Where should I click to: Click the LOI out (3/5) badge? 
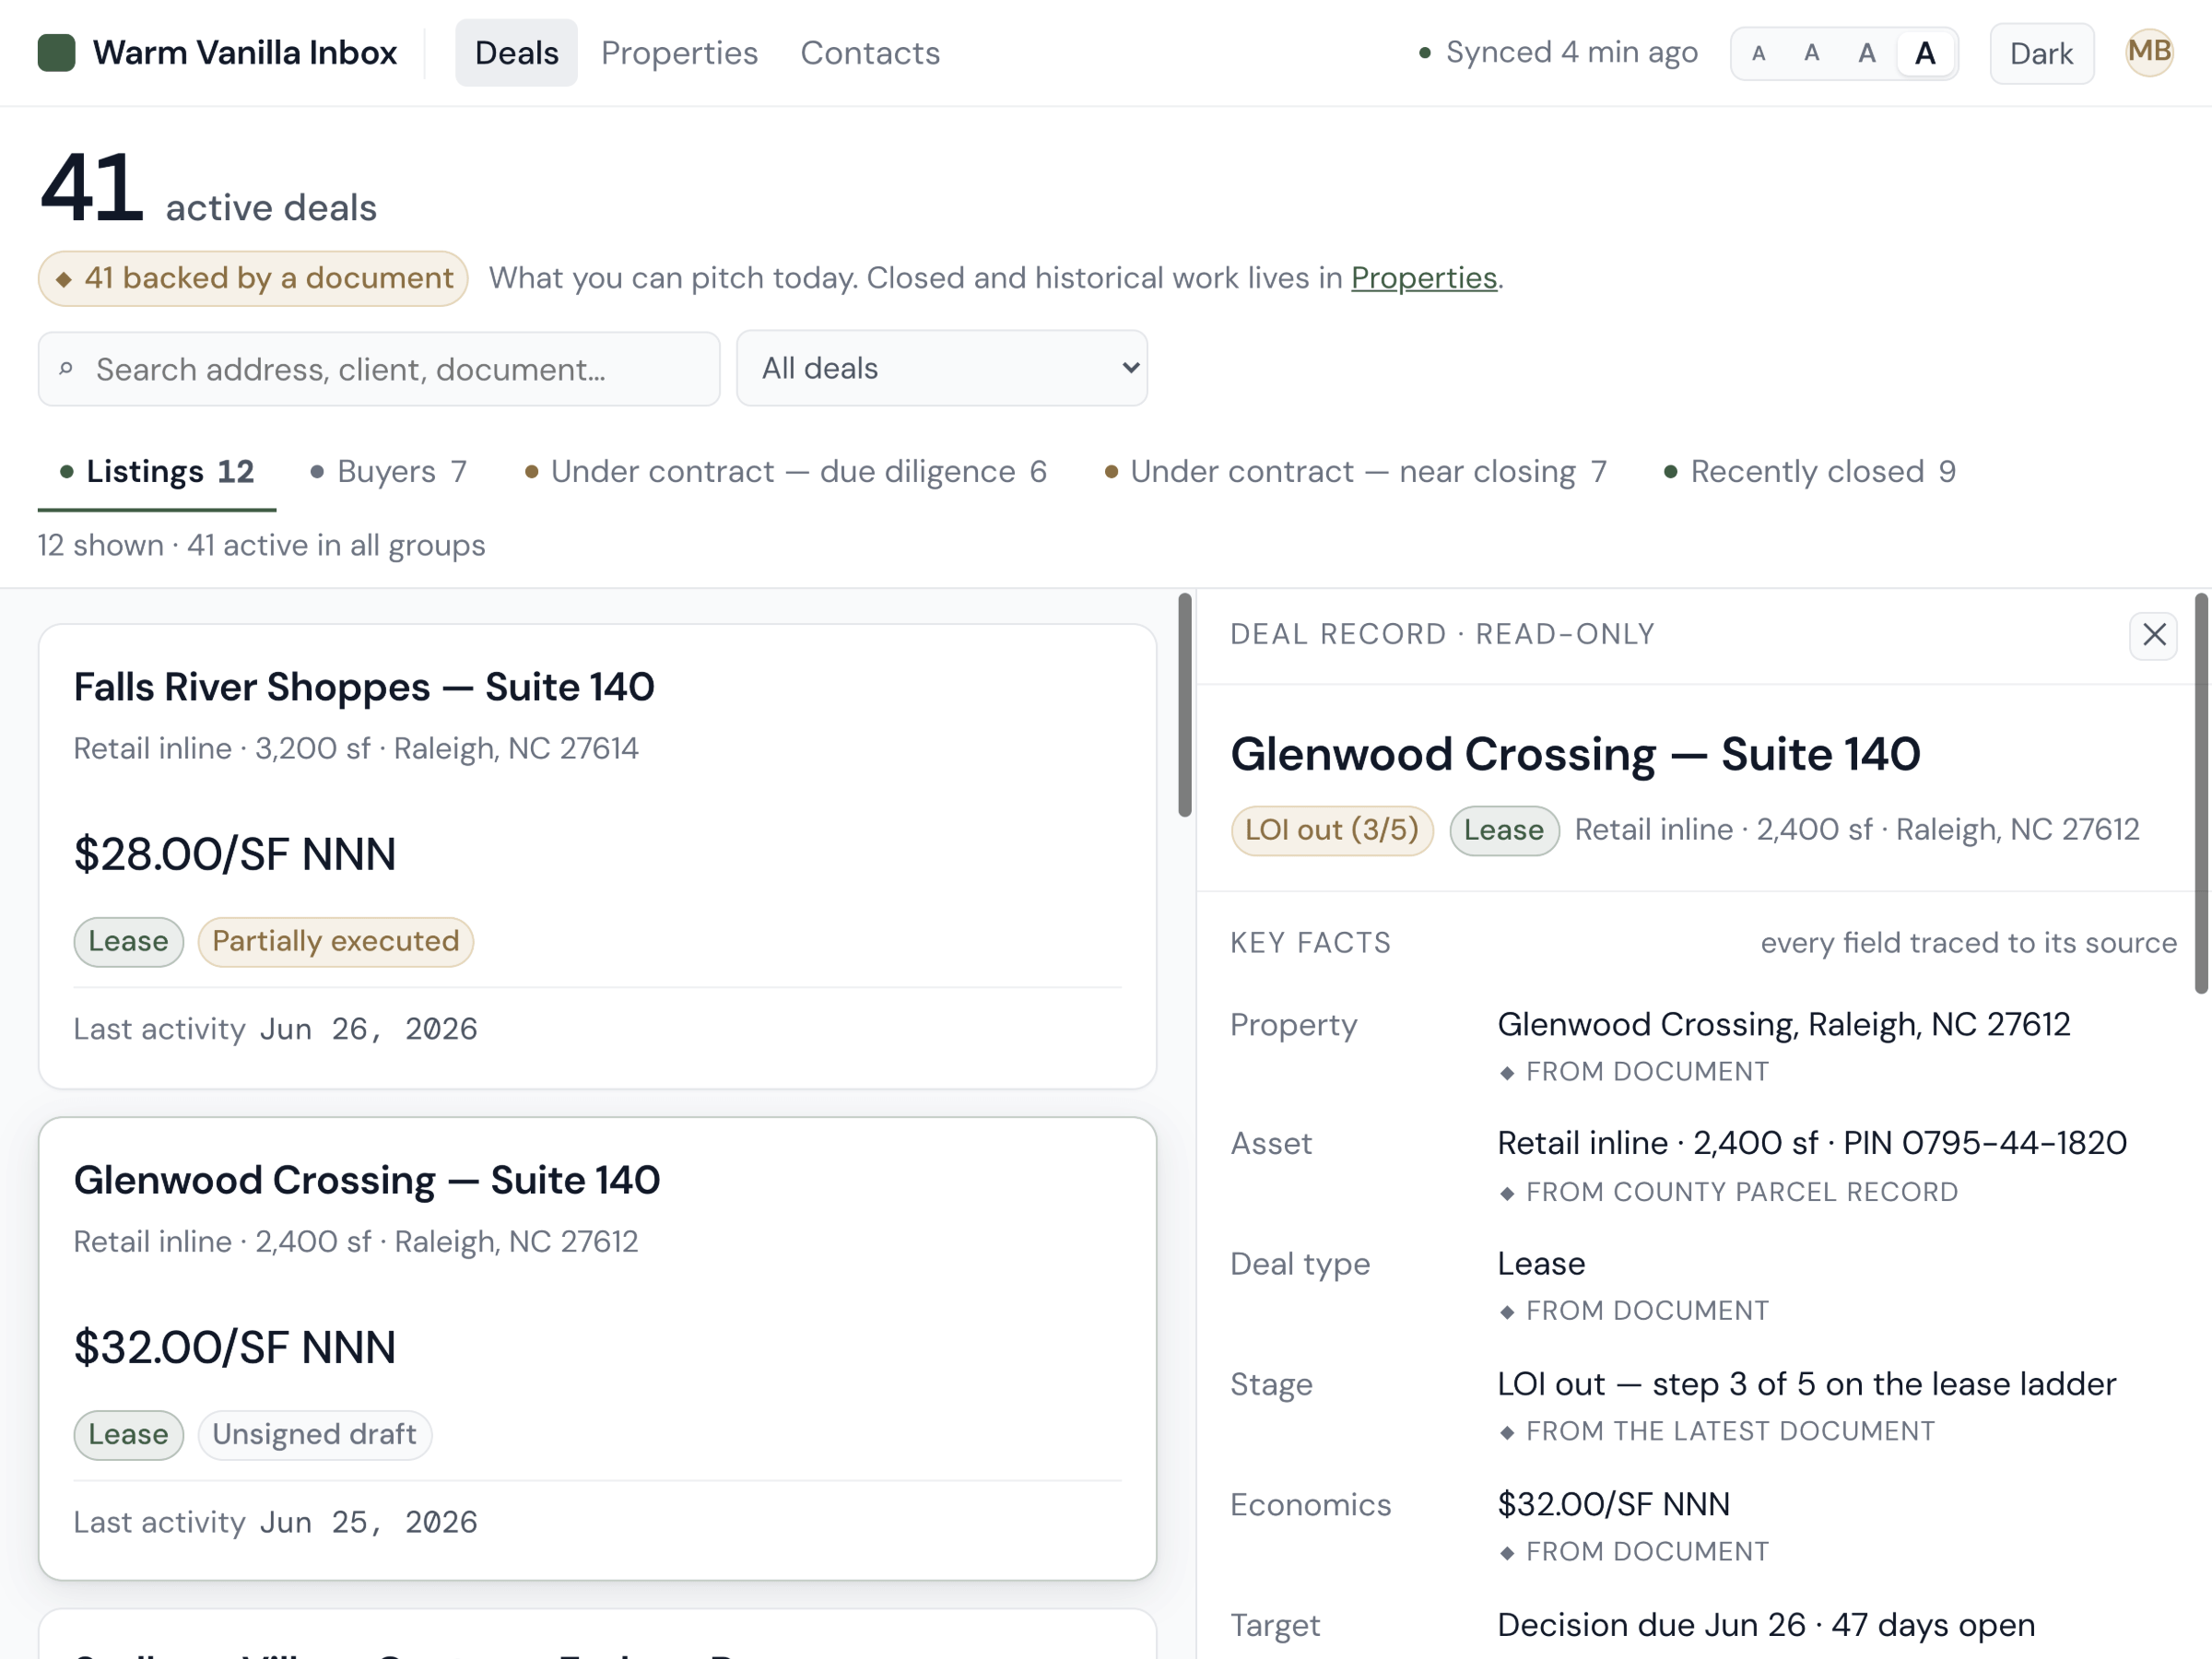pyautogui.click(x=1331, y=830)
